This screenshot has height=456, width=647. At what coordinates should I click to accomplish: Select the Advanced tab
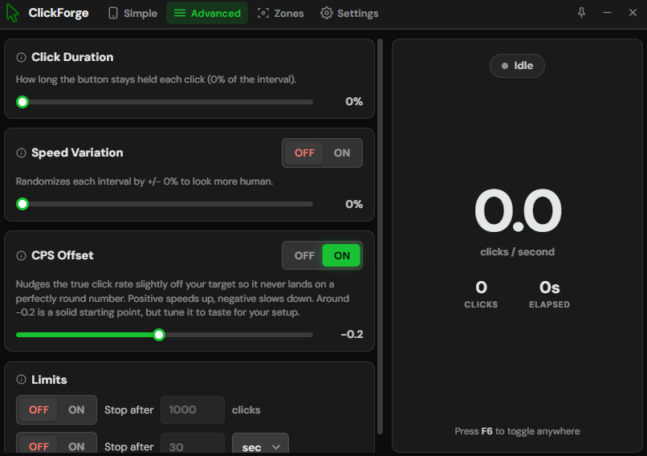tap(207, 13)
